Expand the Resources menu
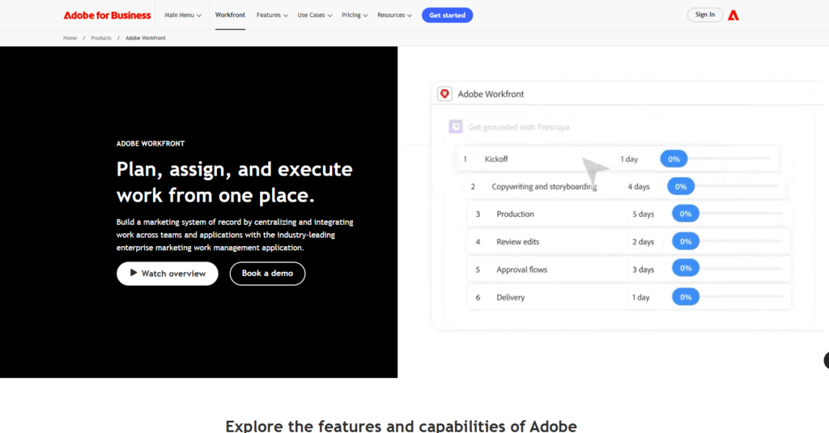This screenshot has width=829, height=433. point(394,15)
